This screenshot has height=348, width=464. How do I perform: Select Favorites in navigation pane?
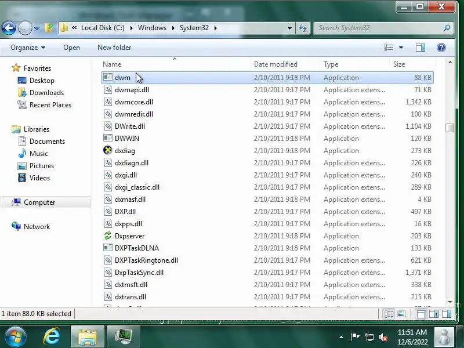(37, 68)
